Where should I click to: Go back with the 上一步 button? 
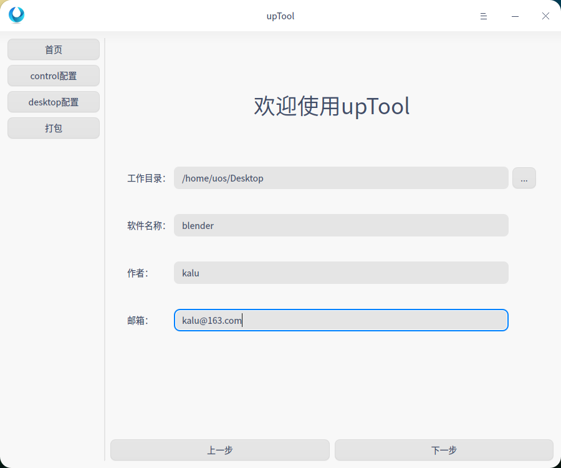tap(219, 450)
